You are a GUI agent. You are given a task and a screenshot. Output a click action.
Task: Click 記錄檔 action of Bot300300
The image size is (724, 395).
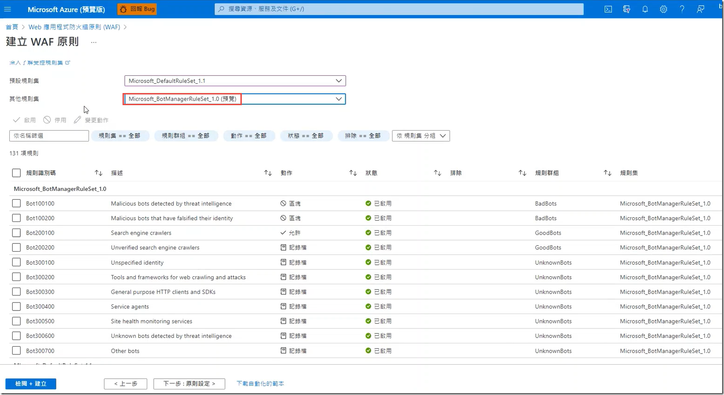(294, 292)
